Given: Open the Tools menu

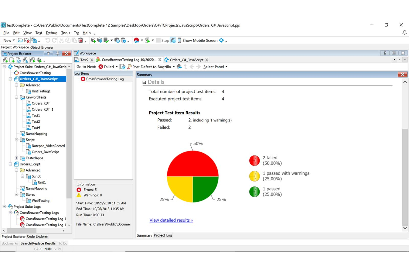Looking at the screenshot, I should [65, 33].
